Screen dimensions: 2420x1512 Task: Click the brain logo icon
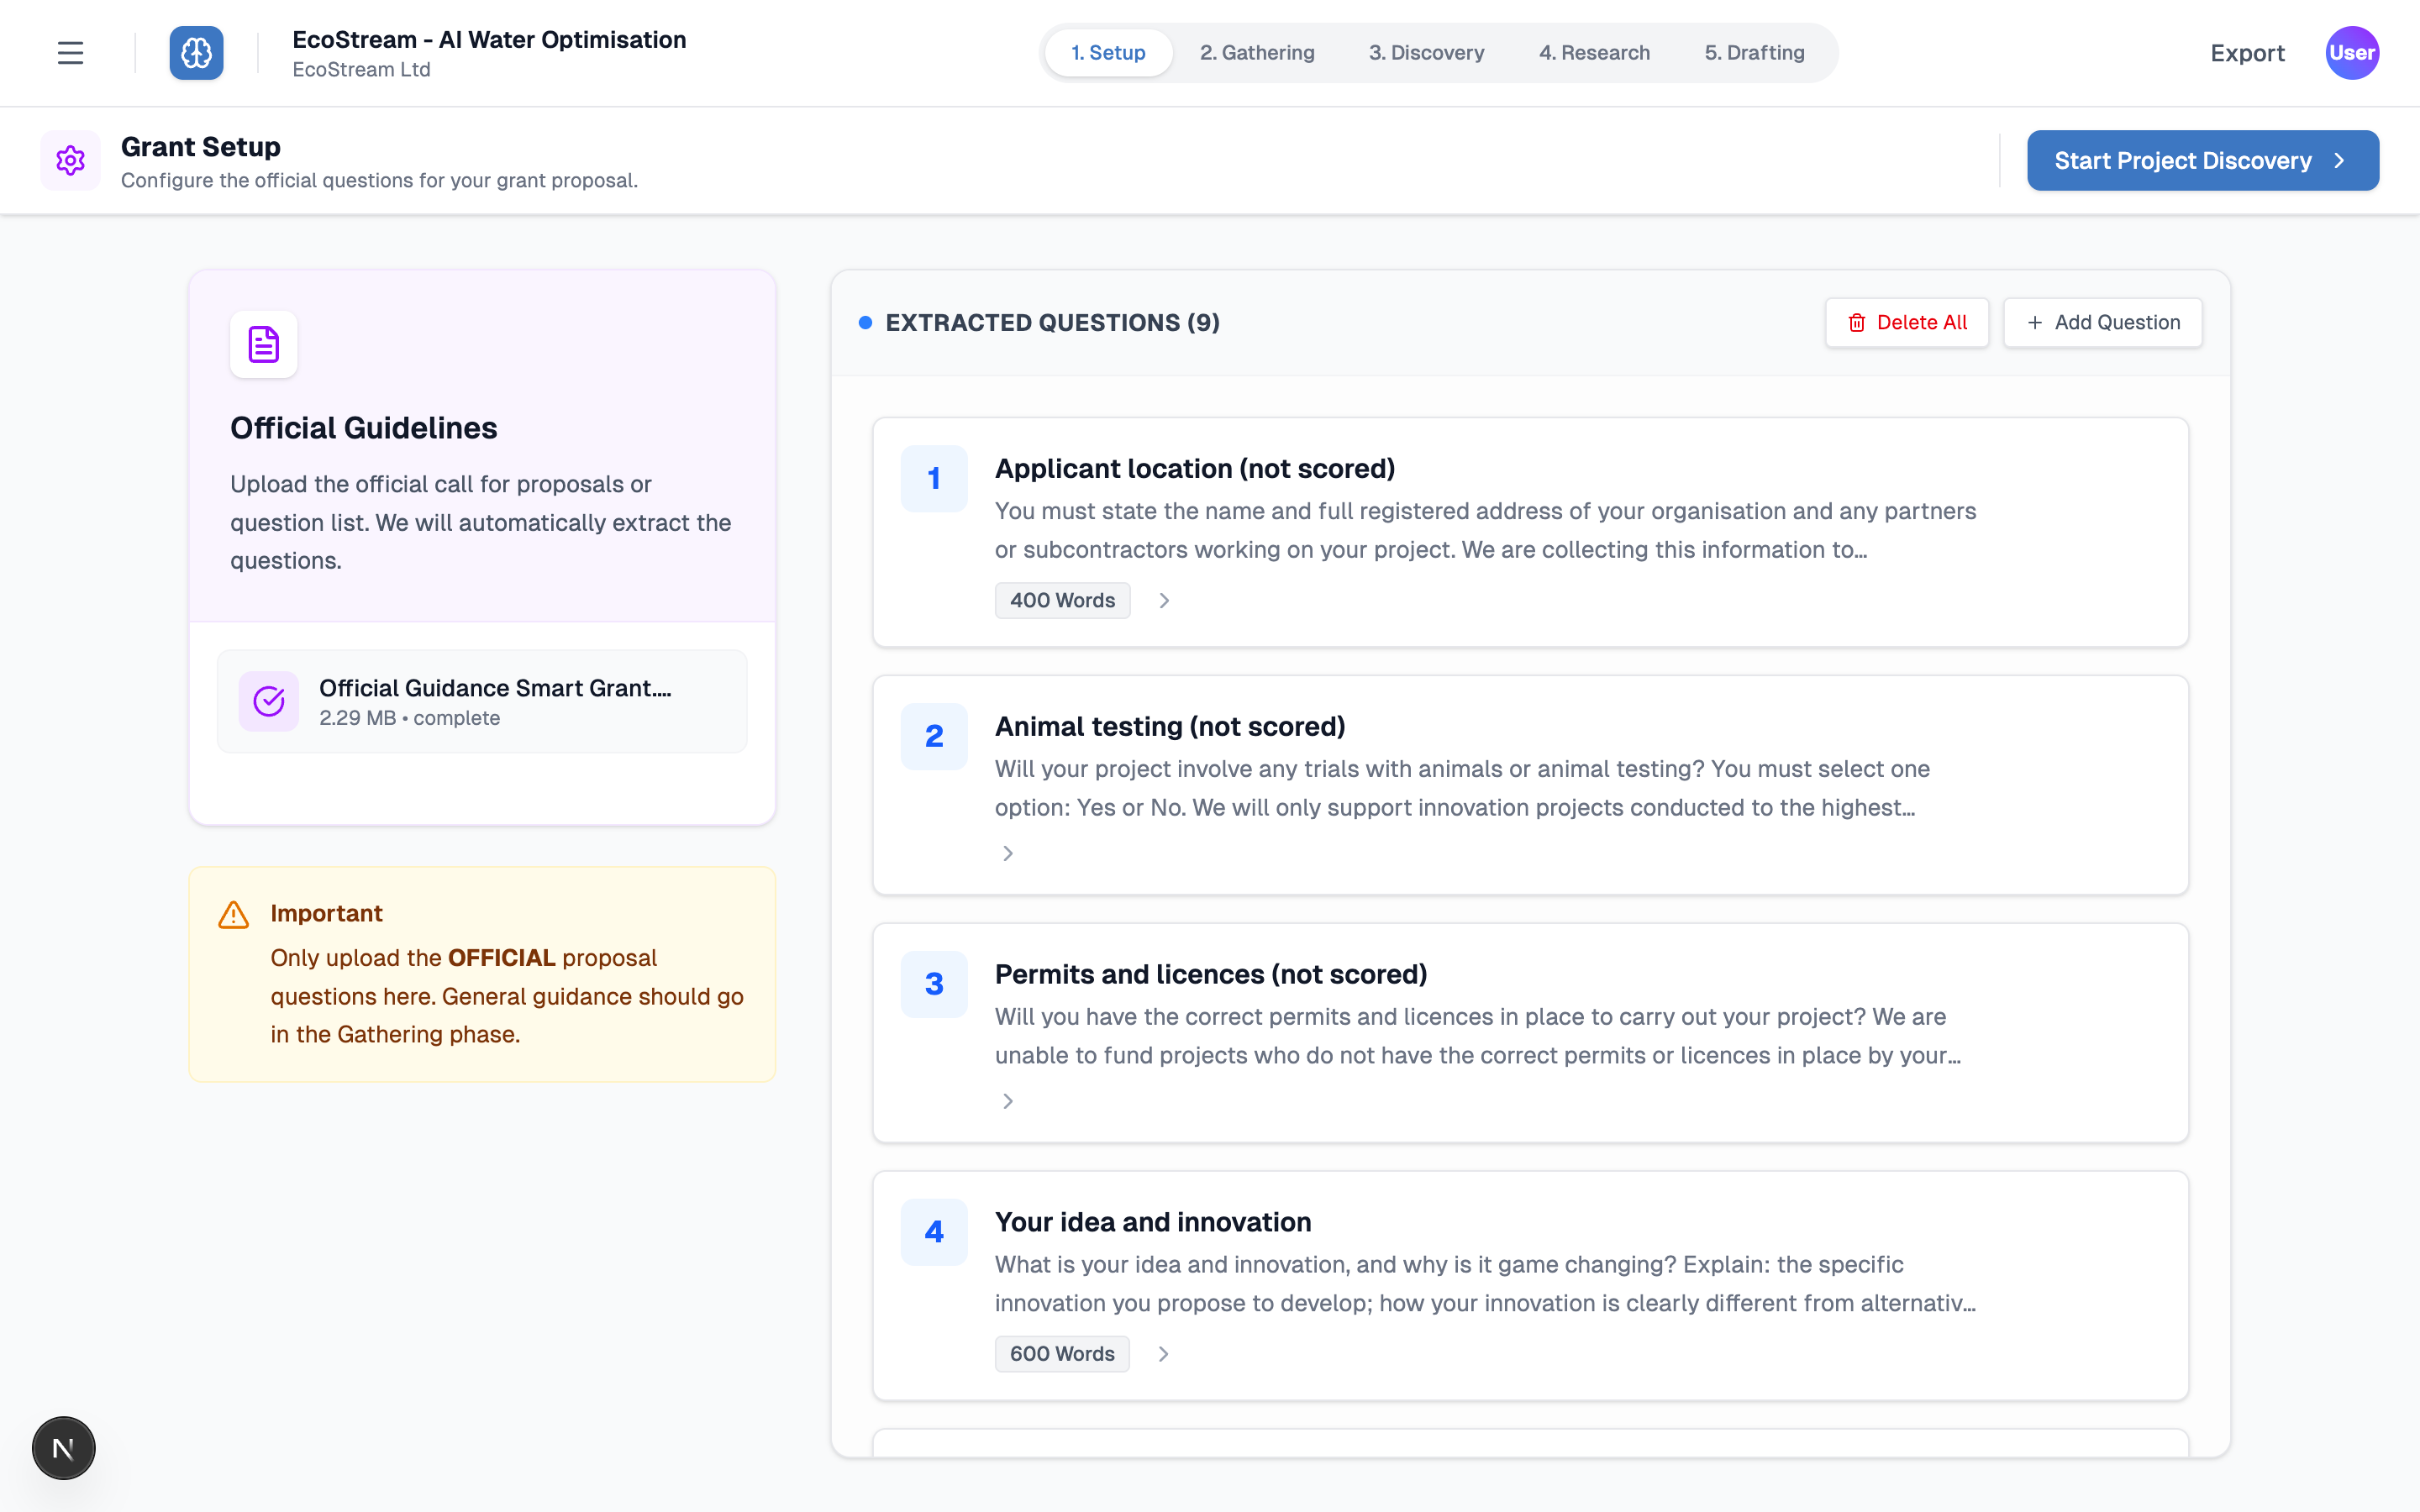coord(196,53)
